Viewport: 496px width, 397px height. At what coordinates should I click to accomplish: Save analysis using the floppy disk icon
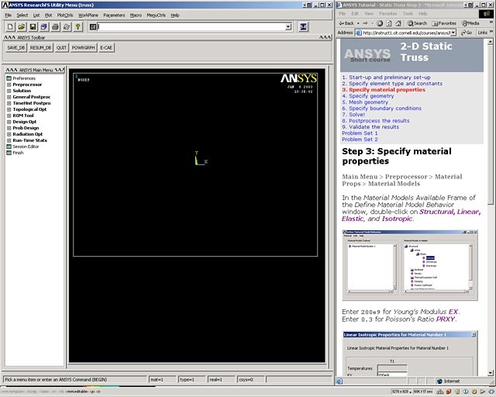coord(33,27)
